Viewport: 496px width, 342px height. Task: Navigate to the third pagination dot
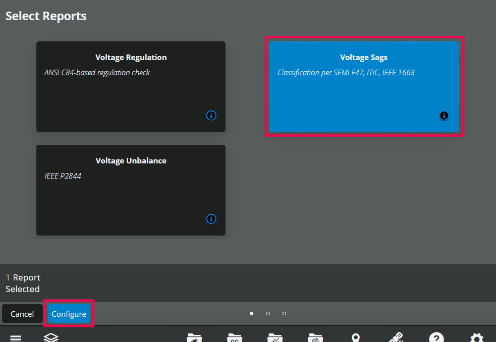tap(284, 313)
